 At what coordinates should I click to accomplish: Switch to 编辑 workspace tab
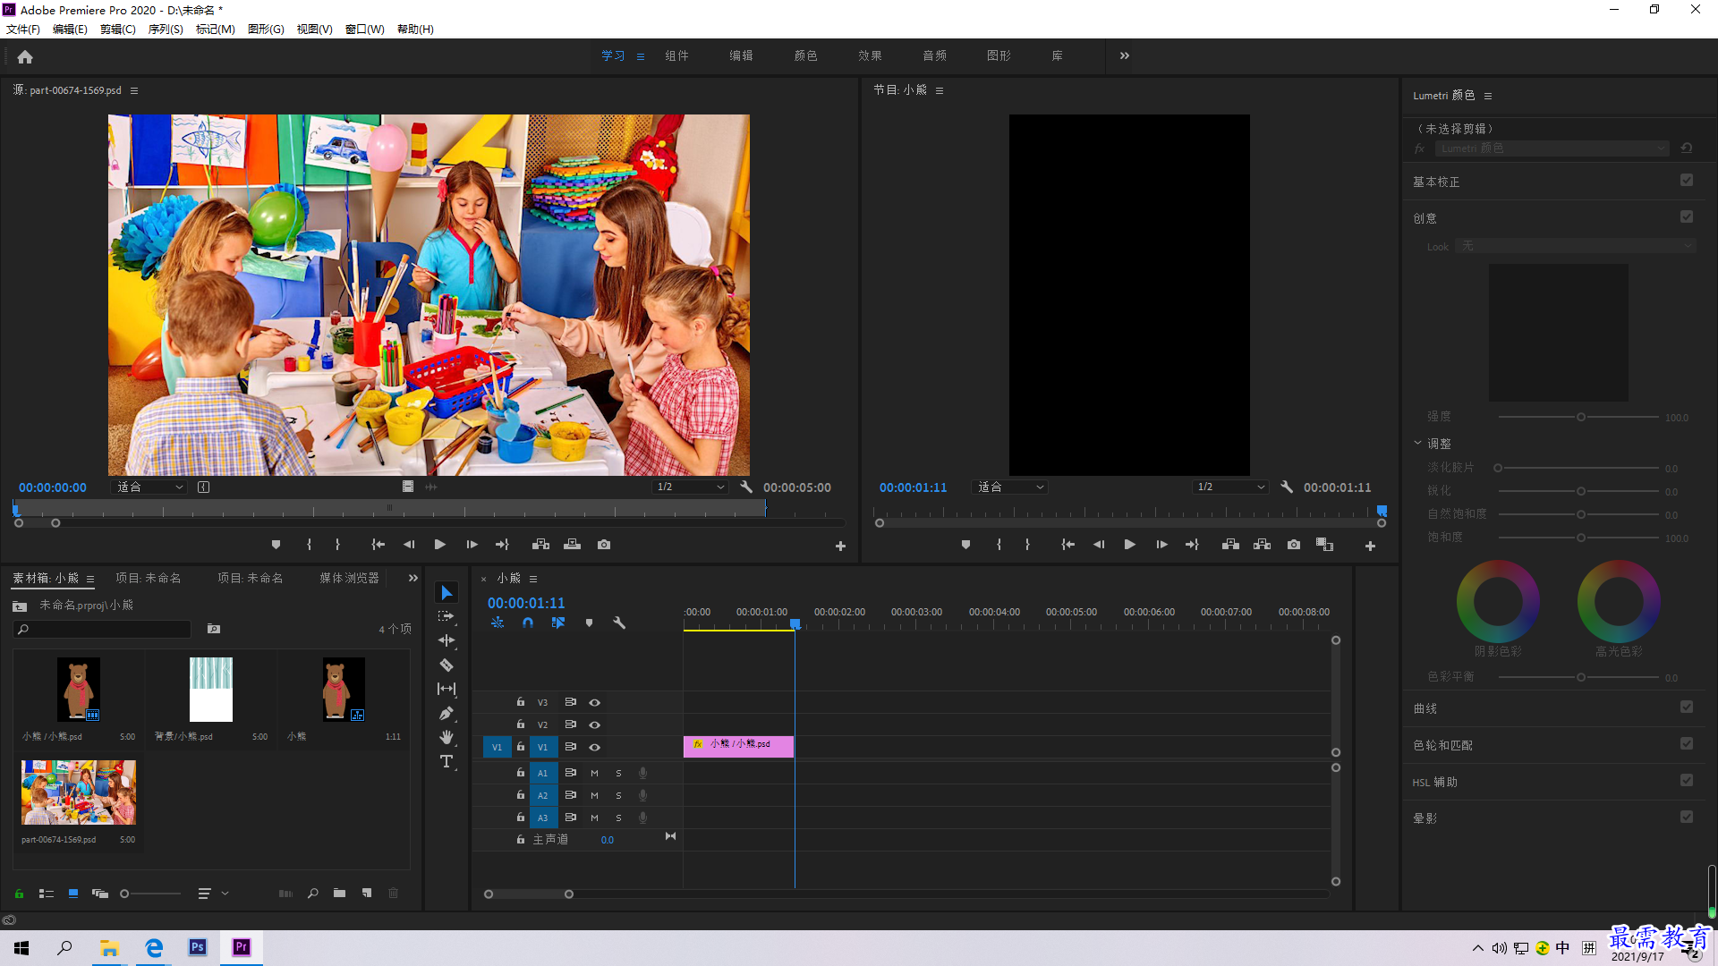point(741,55)
